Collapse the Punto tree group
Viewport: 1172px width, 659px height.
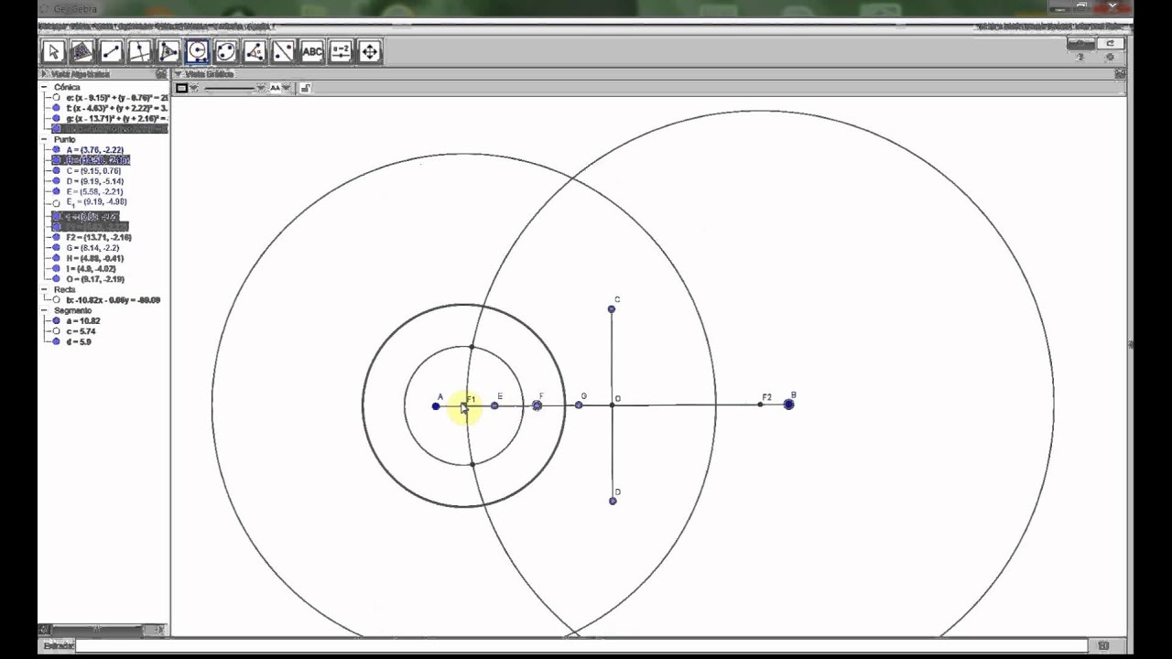click(45, 139)
